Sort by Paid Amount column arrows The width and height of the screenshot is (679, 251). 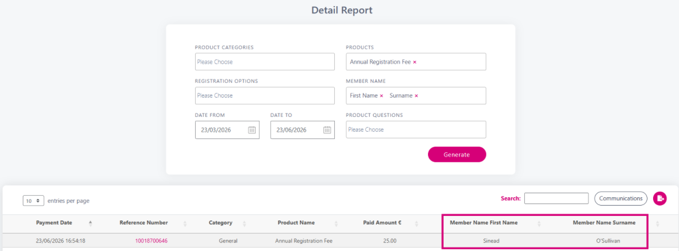click(416, 223)
